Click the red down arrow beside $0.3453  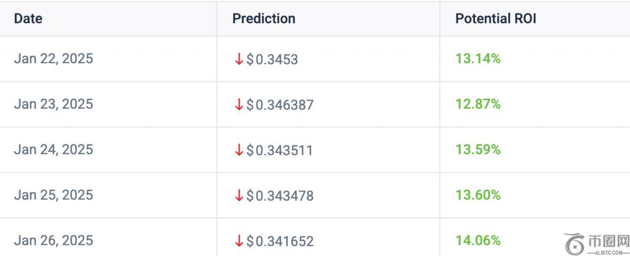click(239, 60)
